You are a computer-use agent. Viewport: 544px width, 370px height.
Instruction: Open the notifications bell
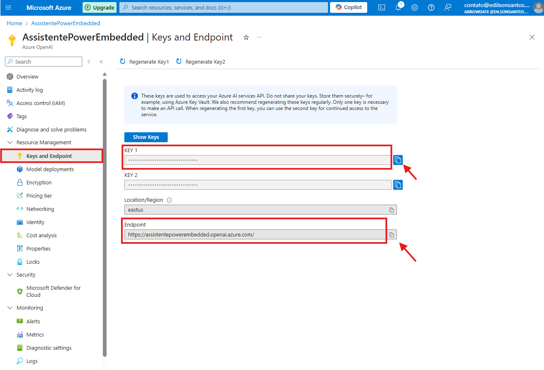[x=398, y=7]
